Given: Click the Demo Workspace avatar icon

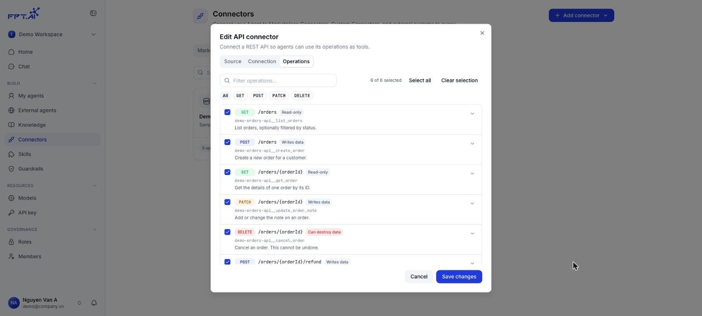Looking at the screenshot, I should point(12,34).
